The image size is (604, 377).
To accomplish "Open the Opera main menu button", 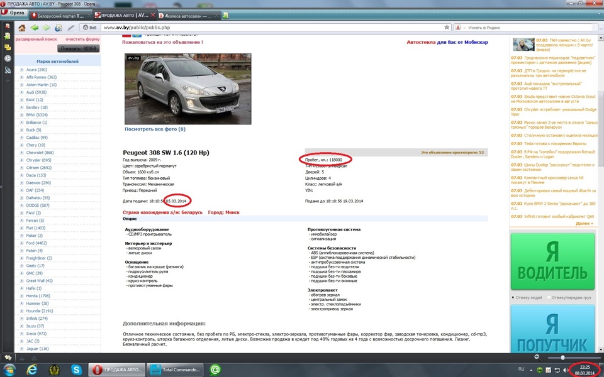I will point(13,13).
